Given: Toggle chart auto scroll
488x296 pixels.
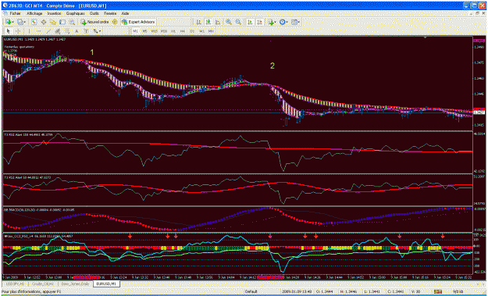Looking at the screenshot, I should [x=250, y=22].
